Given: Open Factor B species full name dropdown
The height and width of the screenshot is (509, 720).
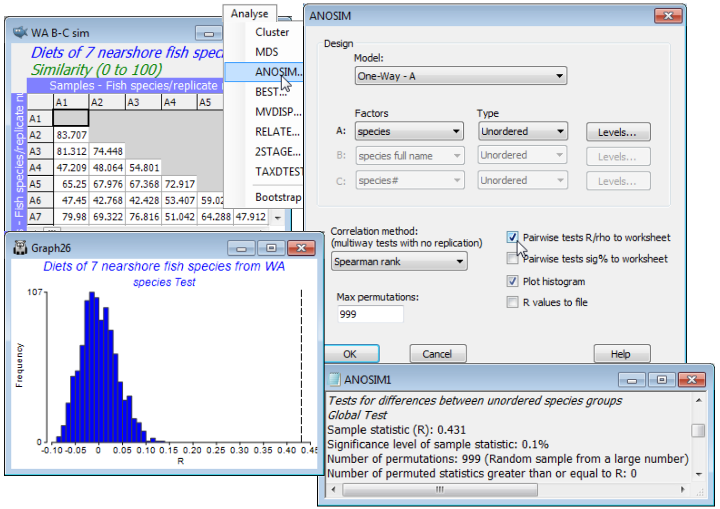Looking at the screenshot, I should [409, 156].
